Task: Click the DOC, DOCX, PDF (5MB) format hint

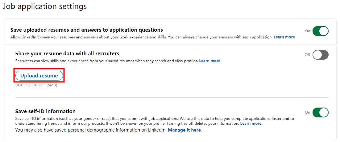Action: click(x=36, y=85)
